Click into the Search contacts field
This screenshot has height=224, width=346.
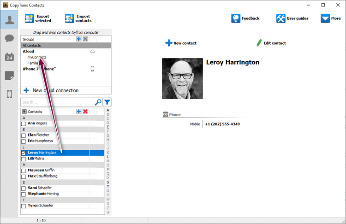57,102
